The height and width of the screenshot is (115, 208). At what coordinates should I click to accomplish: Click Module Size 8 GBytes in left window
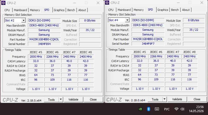click(x=90, y=20)
